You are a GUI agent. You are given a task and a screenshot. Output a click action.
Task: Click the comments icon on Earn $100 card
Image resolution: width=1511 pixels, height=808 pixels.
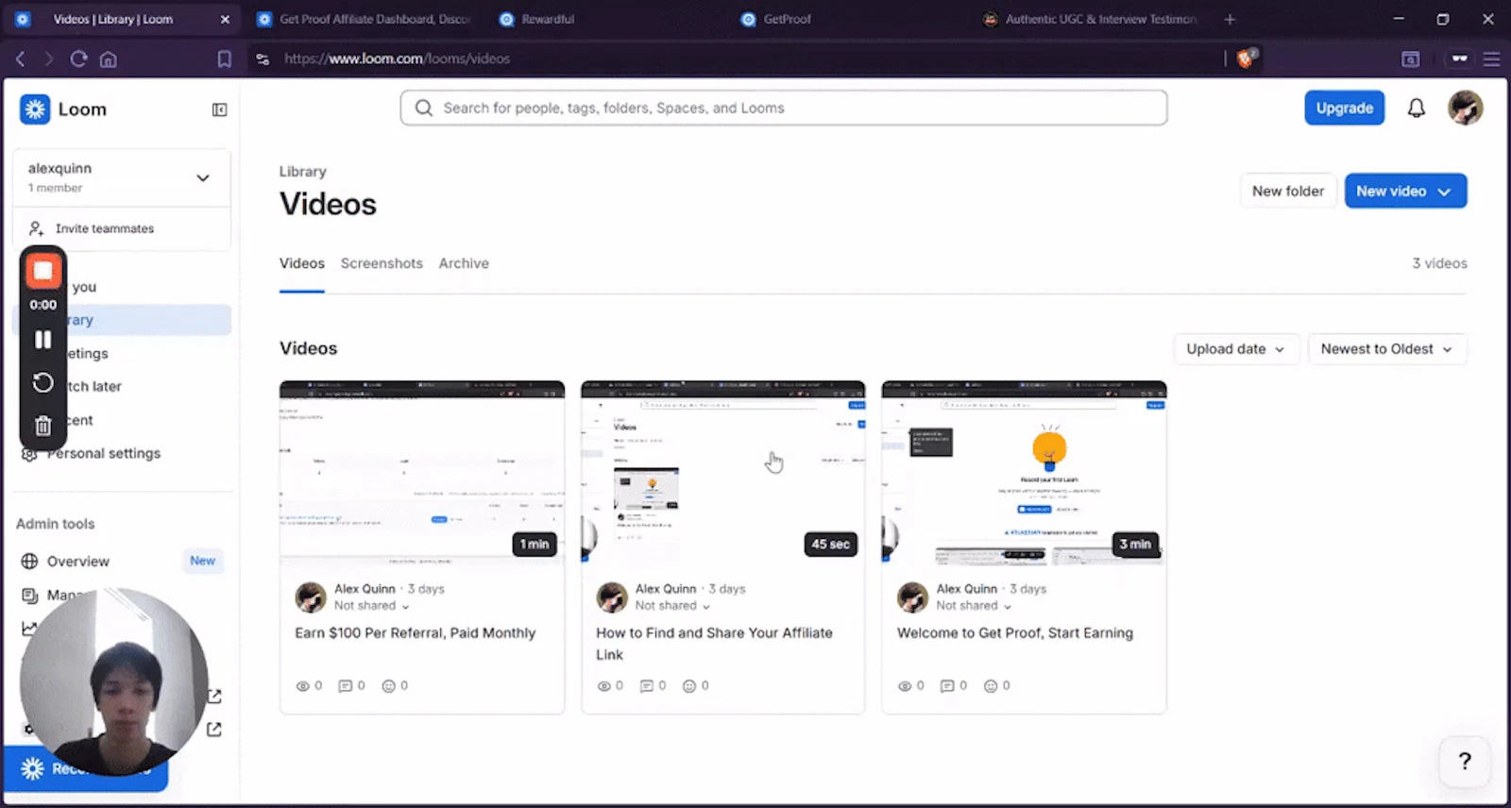click(345, 686)
